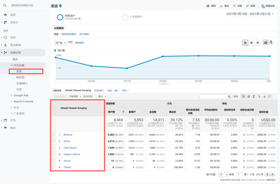Open the 次级维度 secondary dimension dropdown

[75, 96]
